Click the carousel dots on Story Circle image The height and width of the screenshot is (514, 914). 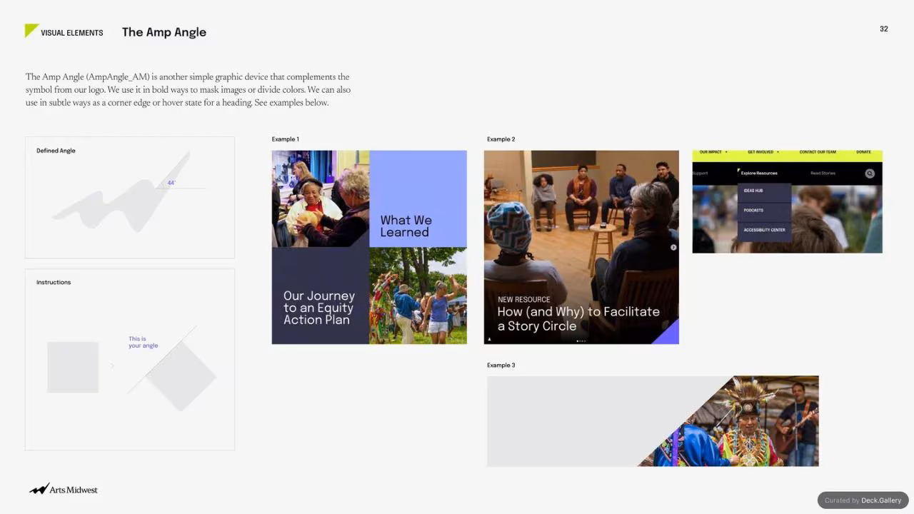coord(581,341)
